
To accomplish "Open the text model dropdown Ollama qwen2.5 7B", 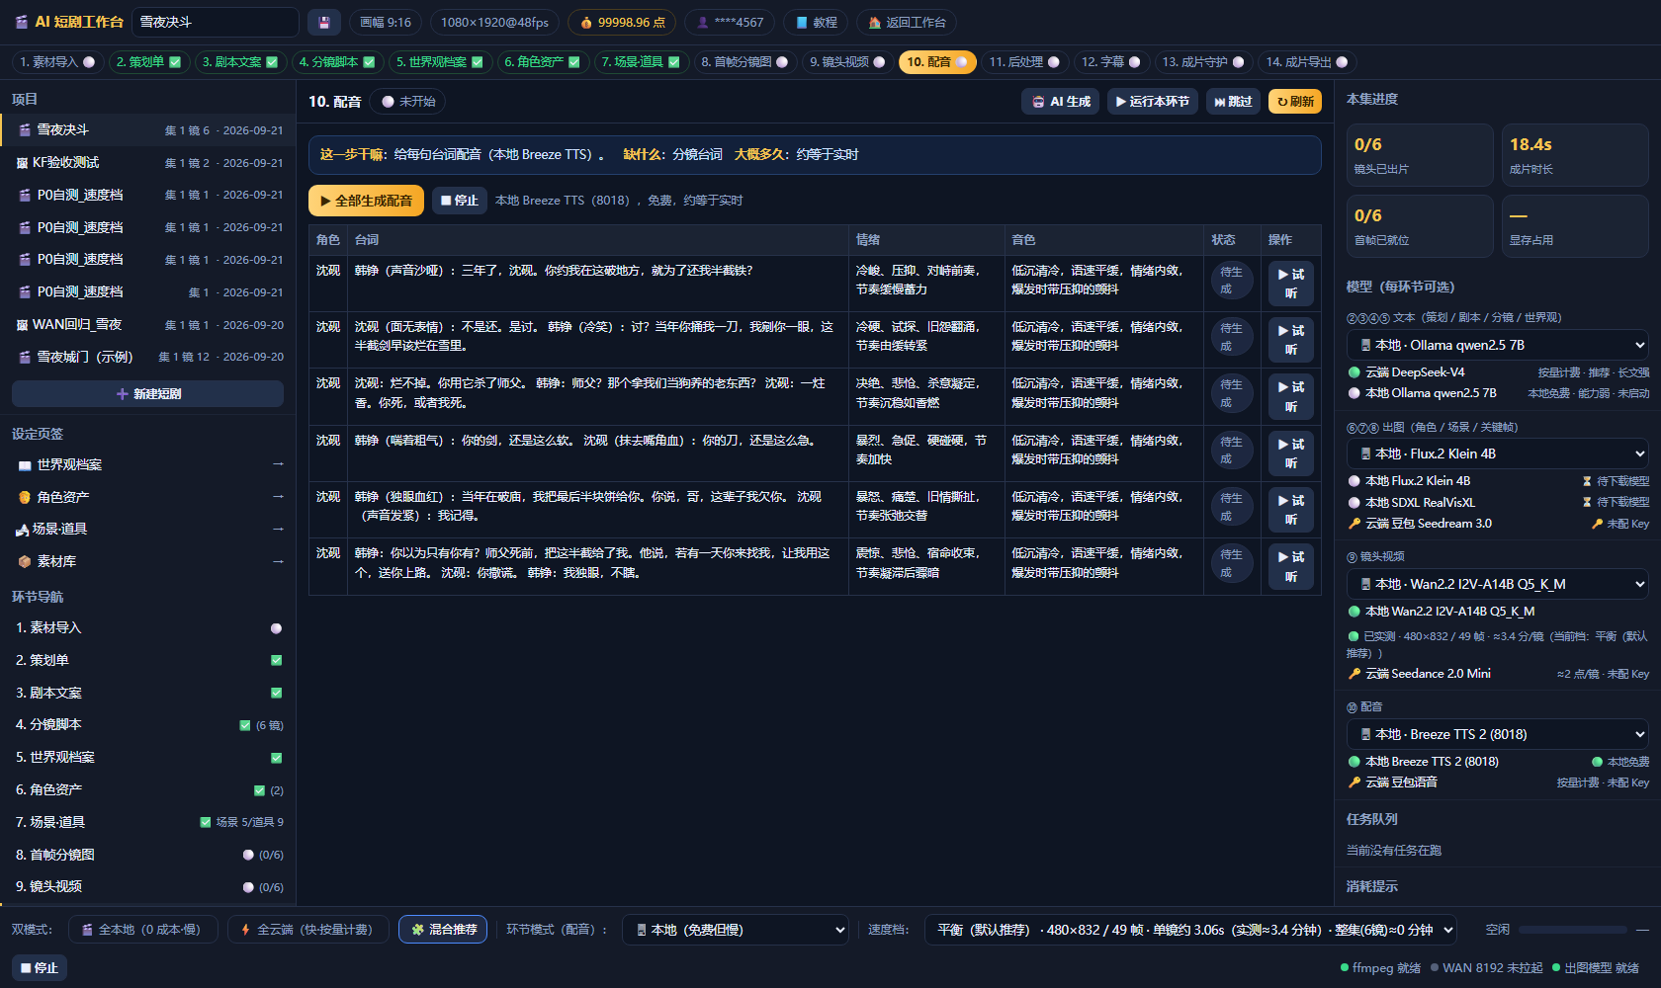I will (x=1497, y=345).
